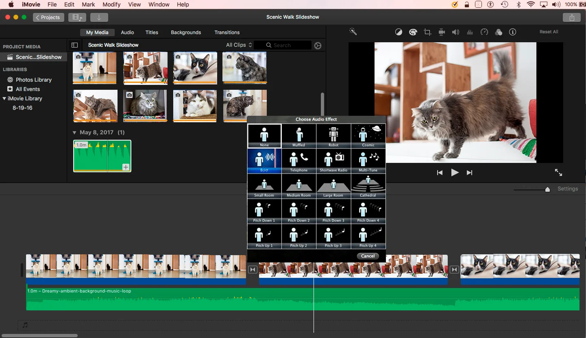Click the timeline zoom slider handle

coord(547,189)
